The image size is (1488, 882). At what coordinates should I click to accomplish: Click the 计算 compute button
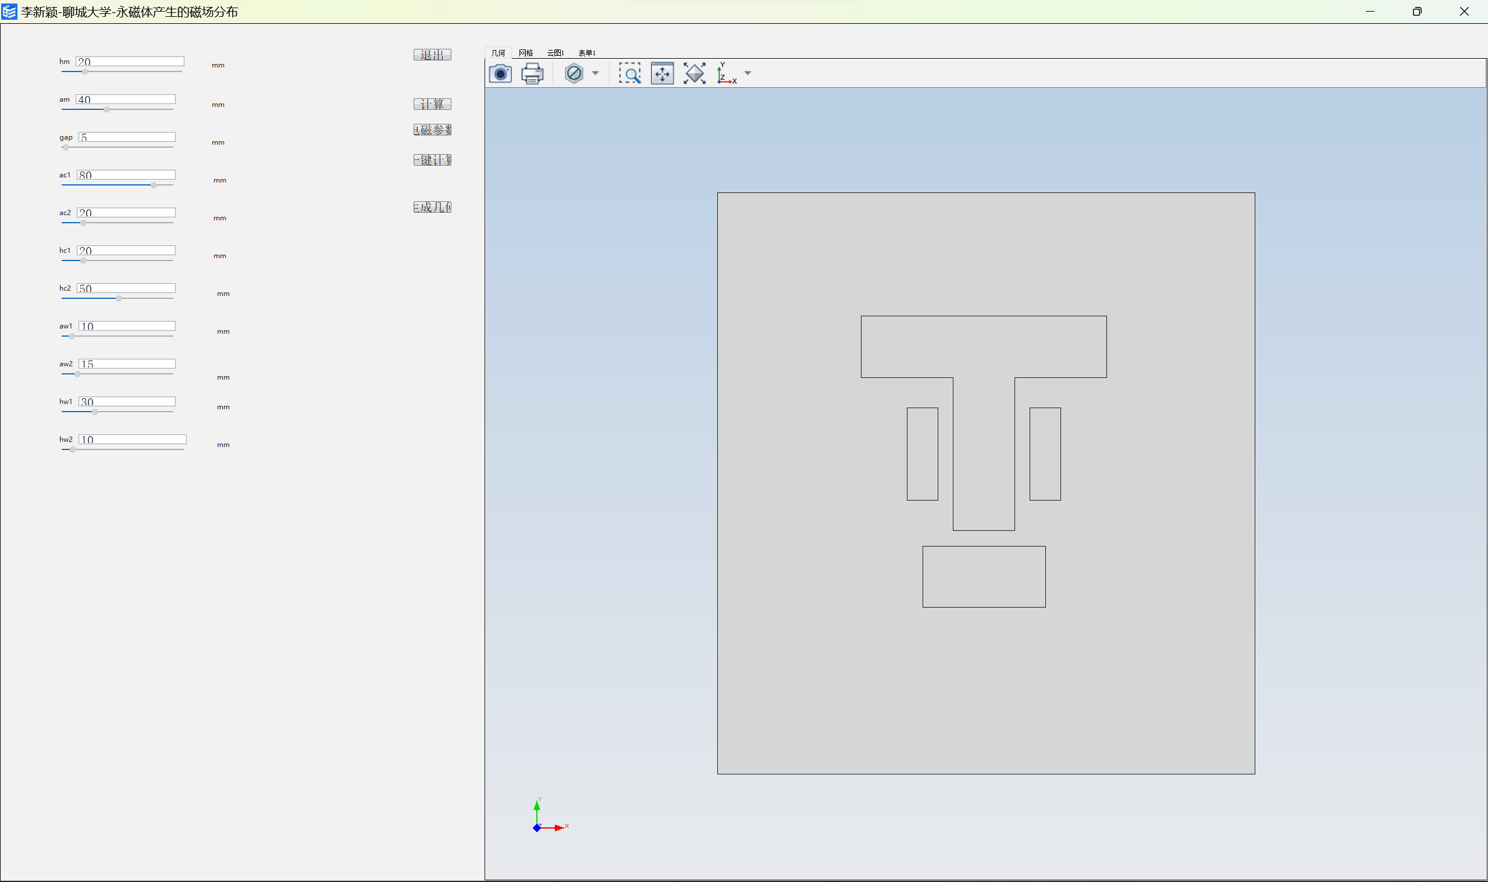pyautogui.click(x=432, y=104)
